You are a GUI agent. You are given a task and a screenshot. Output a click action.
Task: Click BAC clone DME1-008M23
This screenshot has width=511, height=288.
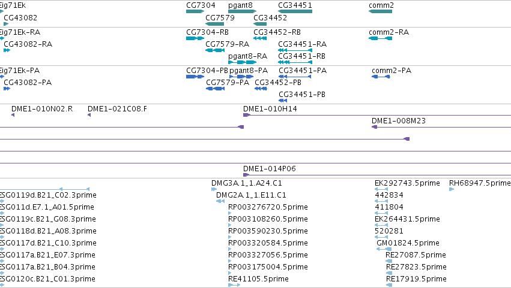point(399,121)
